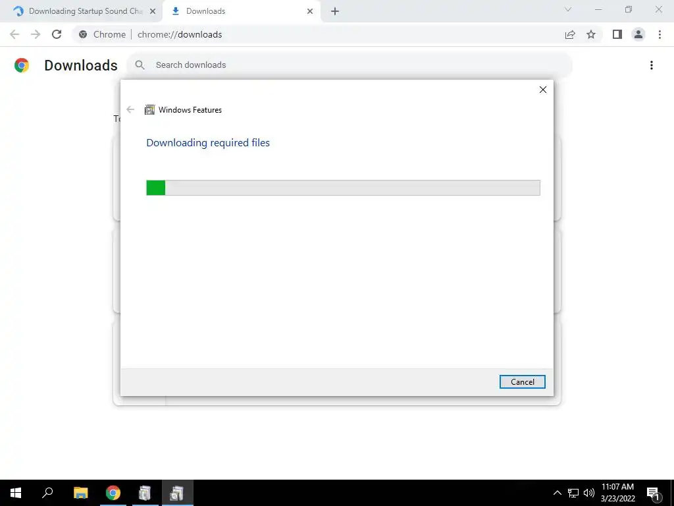Switch to Chrome in taskbar
The width and height of the screenshot is (674, 506).
pos(113,493)
